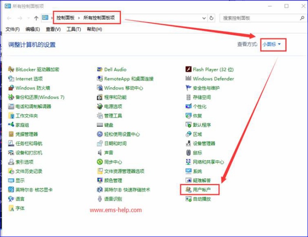
Task: Open the 语音识别 microphone icon
Action: 100,199
